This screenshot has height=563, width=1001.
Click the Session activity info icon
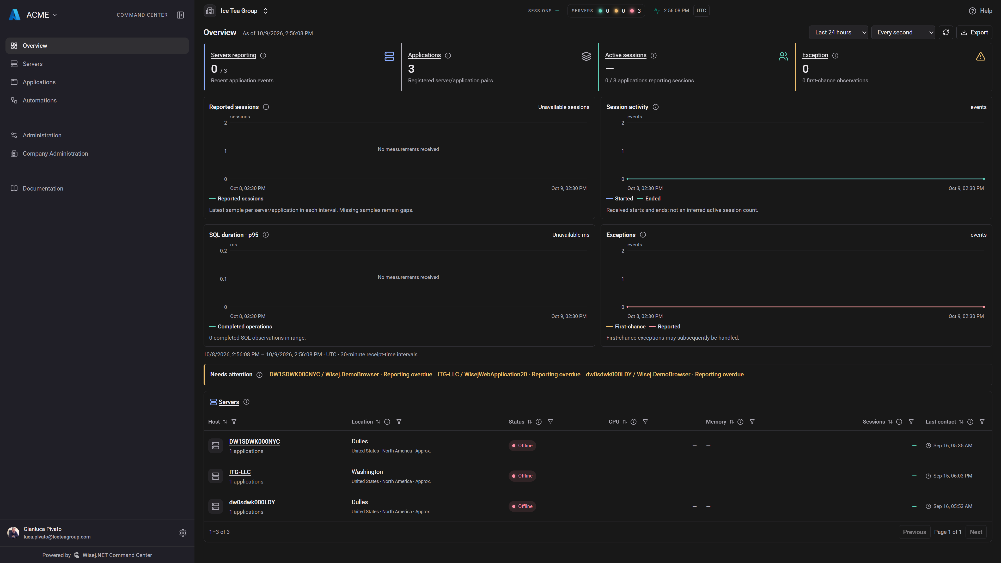pos(656,107)
